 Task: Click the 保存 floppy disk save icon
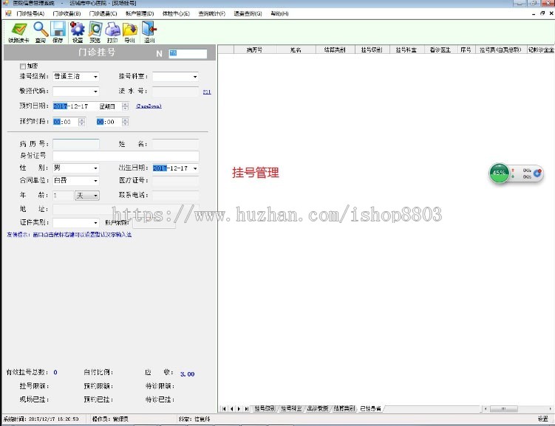click(58, 32)
